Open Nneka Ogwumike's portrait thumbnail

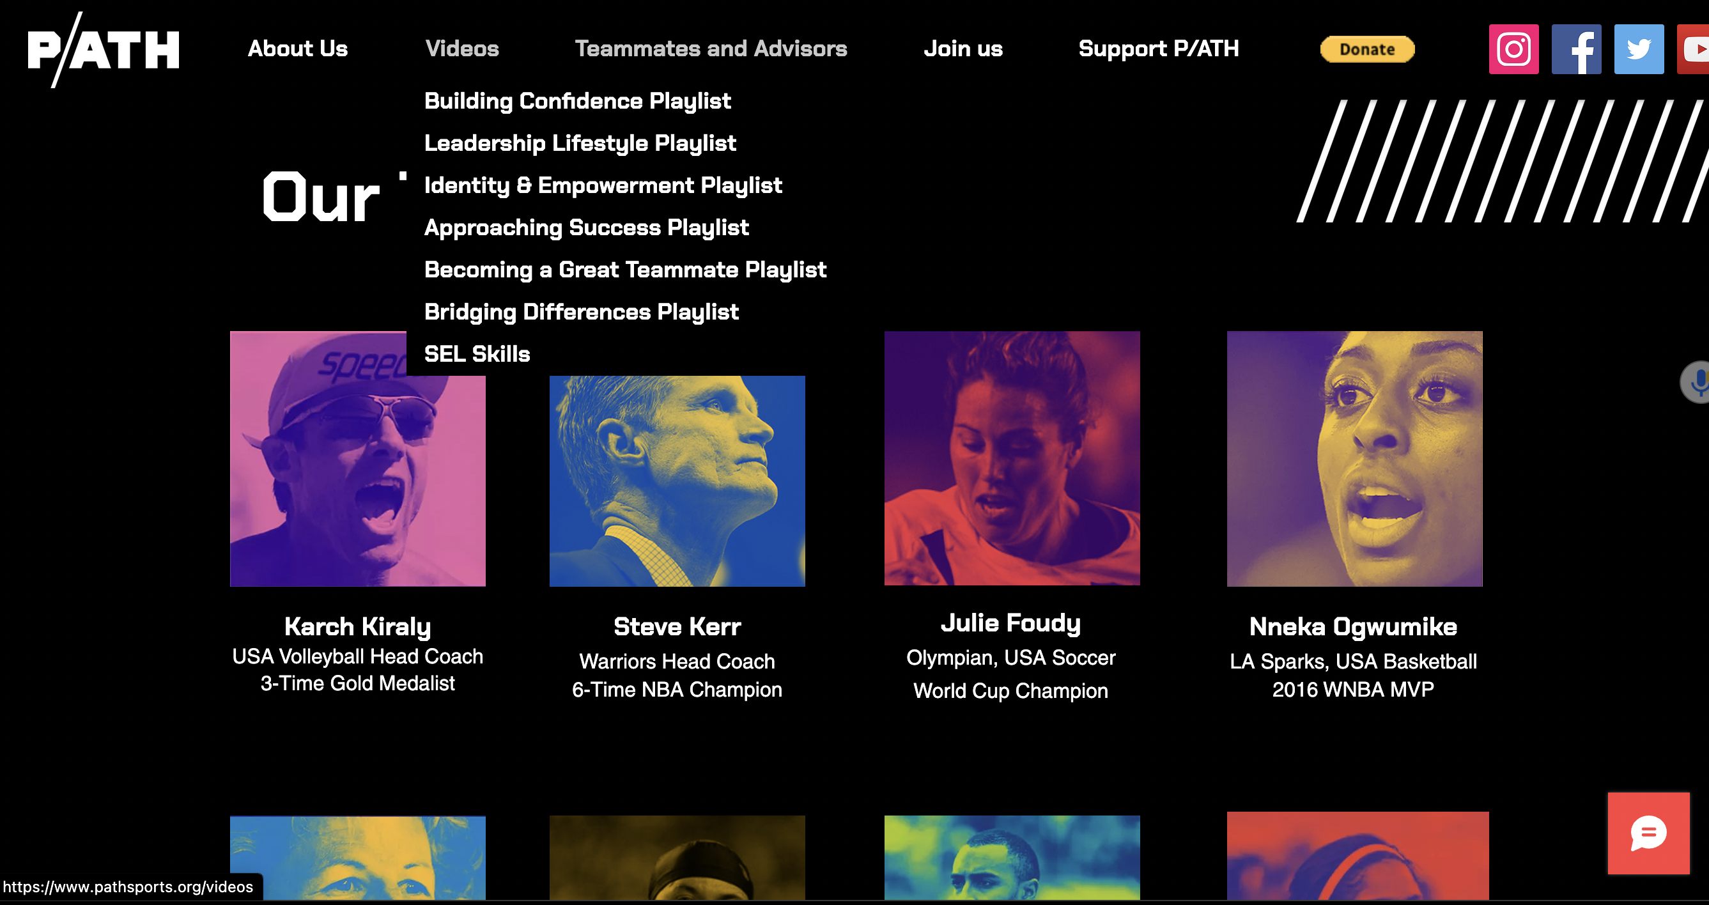1354,458
